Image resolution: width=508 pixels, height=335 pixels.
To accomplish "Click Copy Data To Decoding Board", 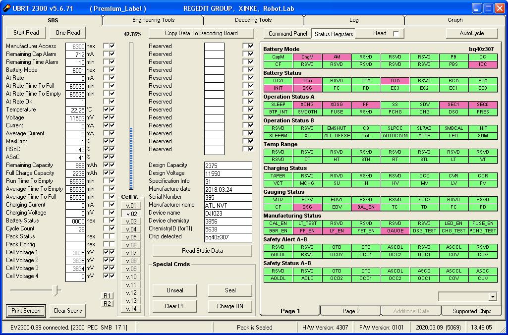I will point(201,33).
